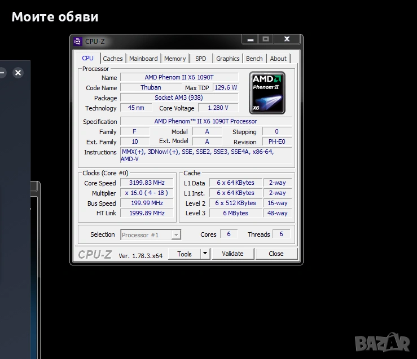Click the round minimize icon on the left panel
417x359 pixels.
click(x=2, y=73)
